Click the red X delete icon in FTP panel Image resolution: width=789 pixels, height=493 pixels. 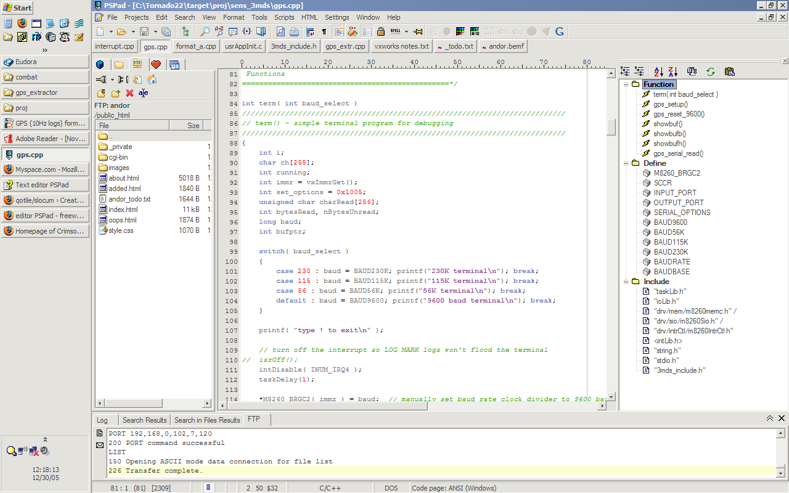click(129, 93)
